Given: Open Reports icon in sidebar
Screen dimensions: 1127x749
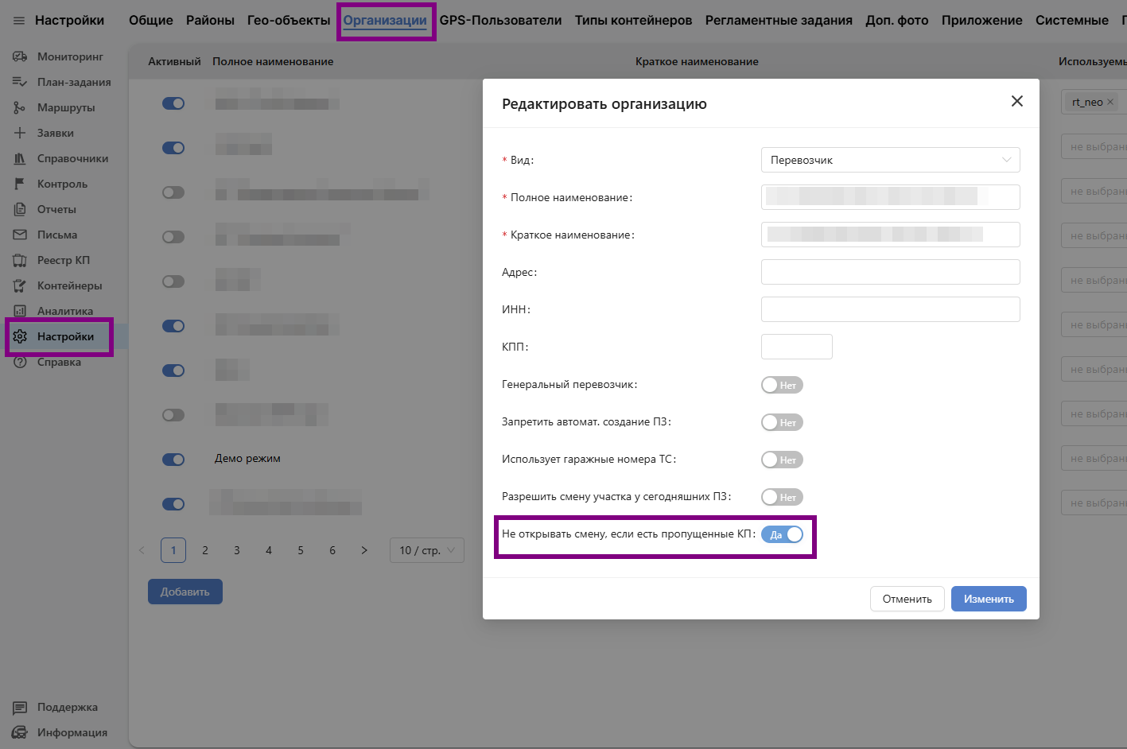Looking at the screenshot, I should click(20, 209).
